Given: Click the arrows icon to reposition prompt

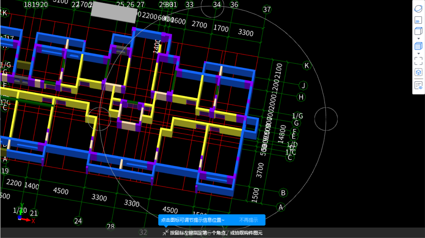Looking at the screenshot, I should [166, 232].
